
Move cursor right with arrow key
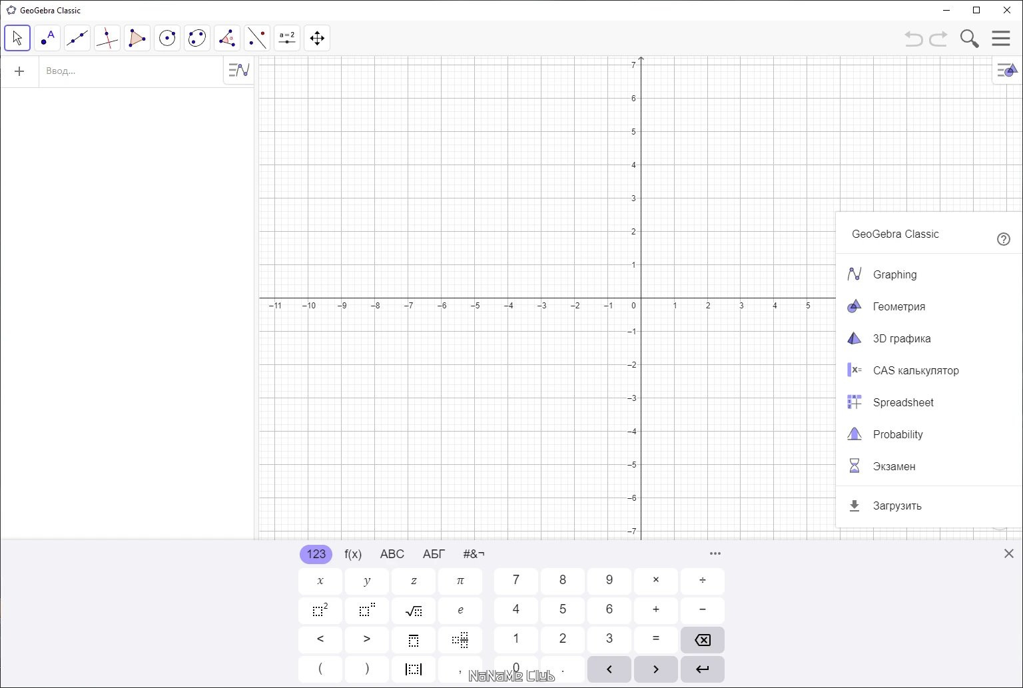(656, 669)
